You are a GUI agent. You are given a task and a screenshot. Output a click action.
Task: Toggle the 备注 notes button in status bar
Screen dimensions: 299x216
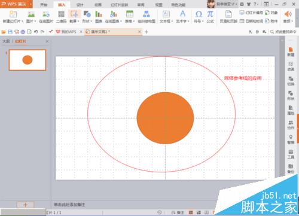pos(178,212)
